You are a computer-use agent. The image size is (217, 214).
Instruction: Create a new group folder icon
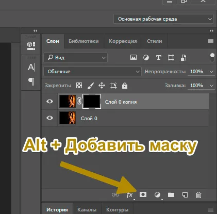(x=171, y=194)
